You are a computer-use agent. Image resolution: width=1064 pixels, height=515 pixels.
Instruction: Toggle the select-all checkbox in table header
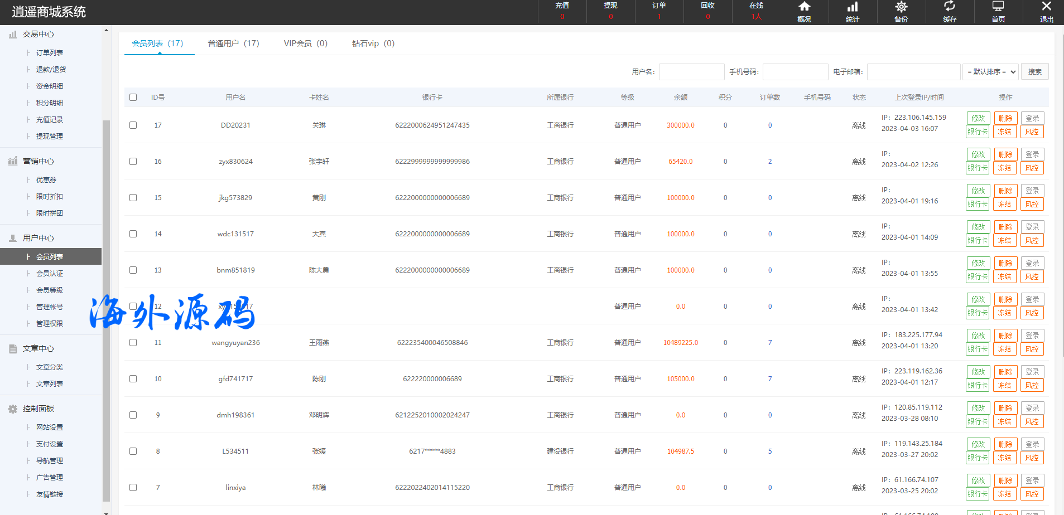point(133,98)
